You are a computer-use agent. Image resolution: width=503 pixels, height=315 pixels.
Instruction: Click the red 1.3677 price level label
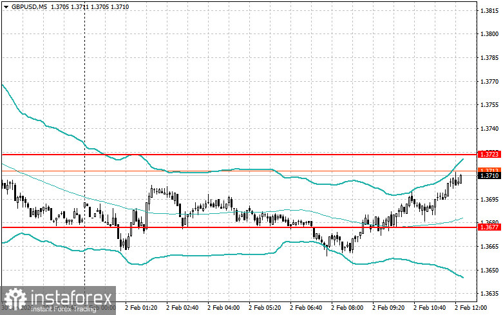pyautogui.click(x=489, y=227)
